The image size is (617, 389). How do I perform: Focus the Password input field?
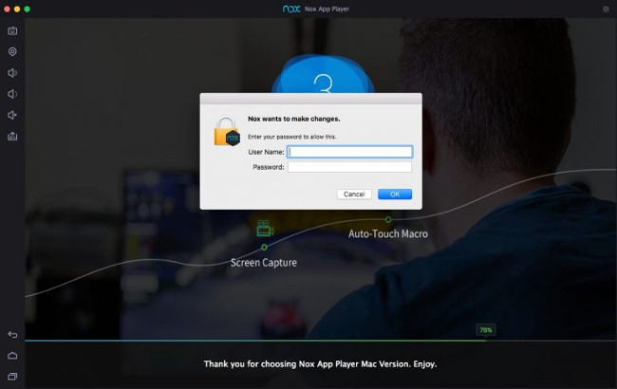[x=350, y=167]
